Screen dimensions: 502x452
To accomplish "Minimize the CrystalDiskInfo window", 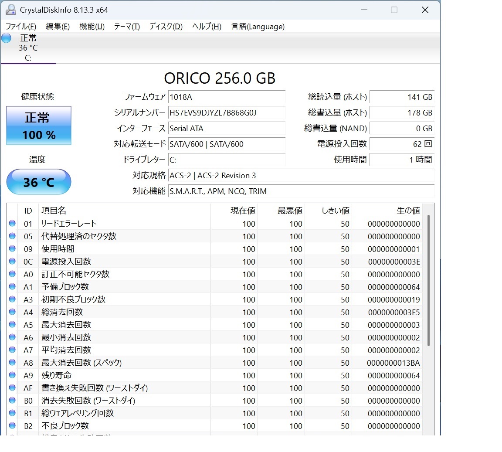I will coord(364,10).
